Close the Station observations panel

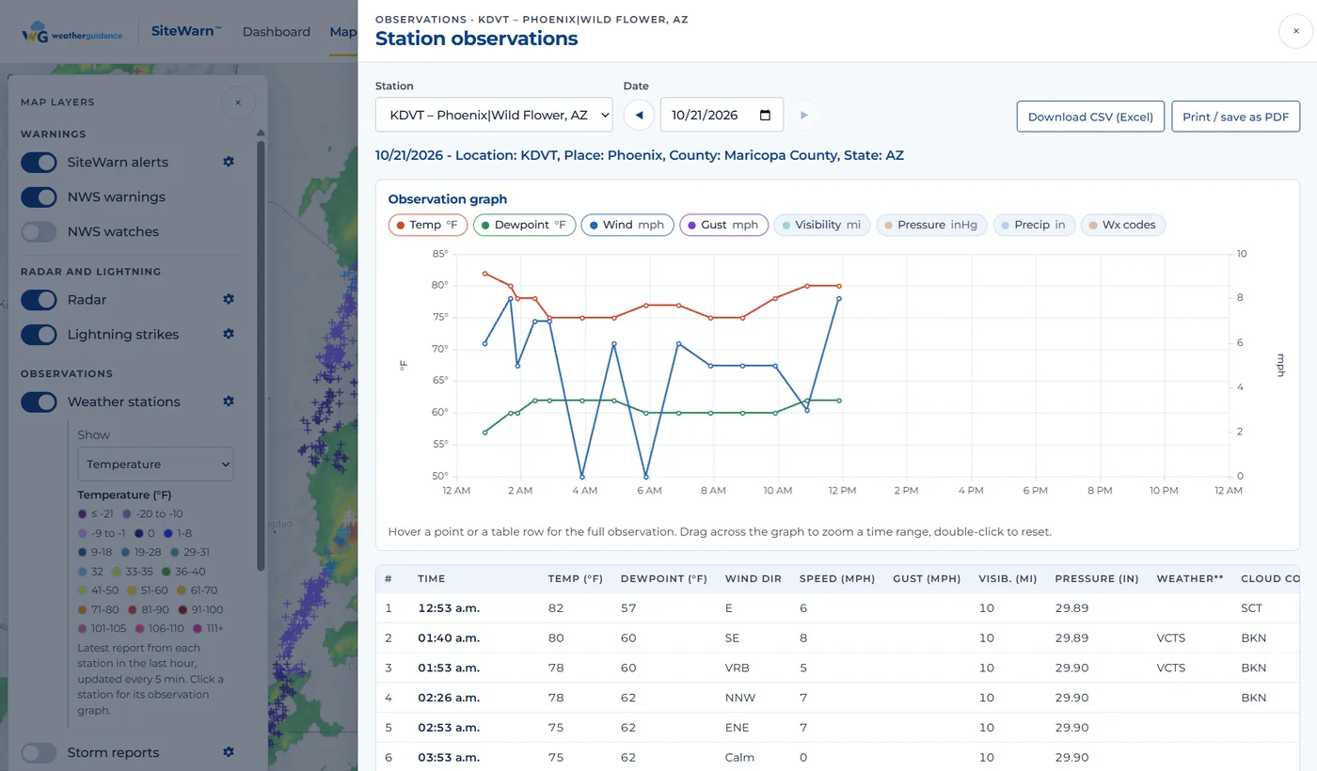pyautogui.click(x=1295, y=31)
